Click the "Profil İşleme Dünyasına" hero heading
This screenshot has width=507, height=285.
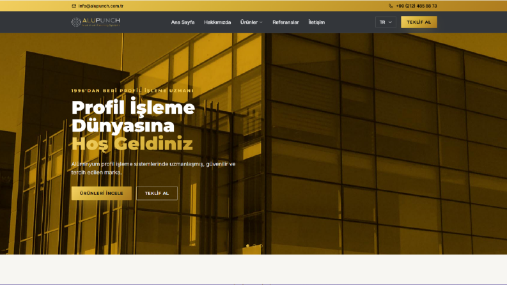(x=133, y=117)
